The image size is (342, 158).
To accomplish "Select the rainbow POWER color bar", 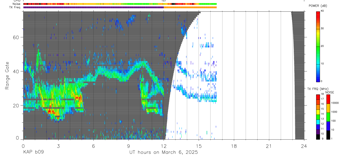I will click(x=318, y=46).
